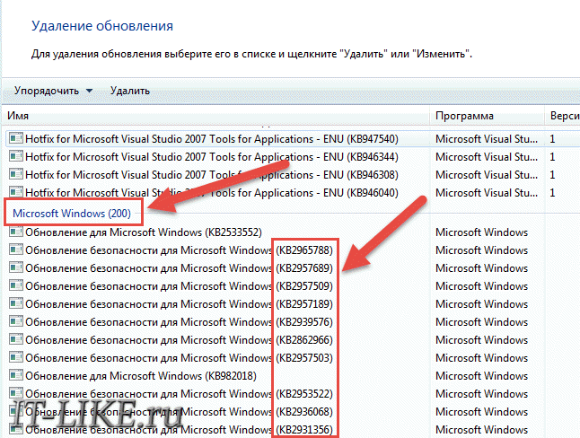Select the security update KB2957689 entry
Image resolution: width=580 pixels, height=438 pixels.
[179, 268]
